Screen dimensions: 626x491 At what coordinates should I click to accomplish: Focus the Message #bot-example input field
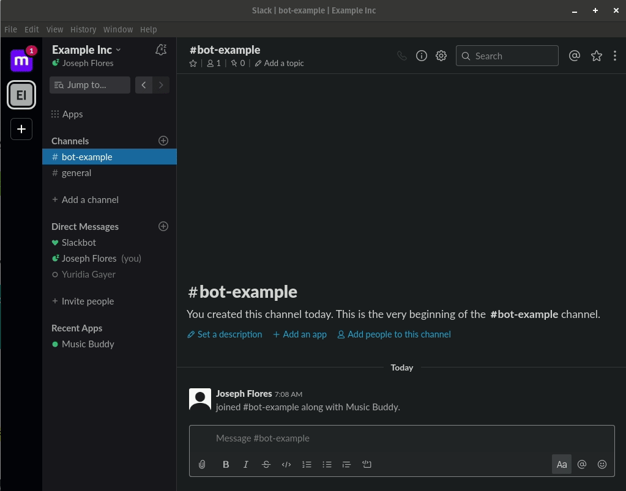point(401,438)
